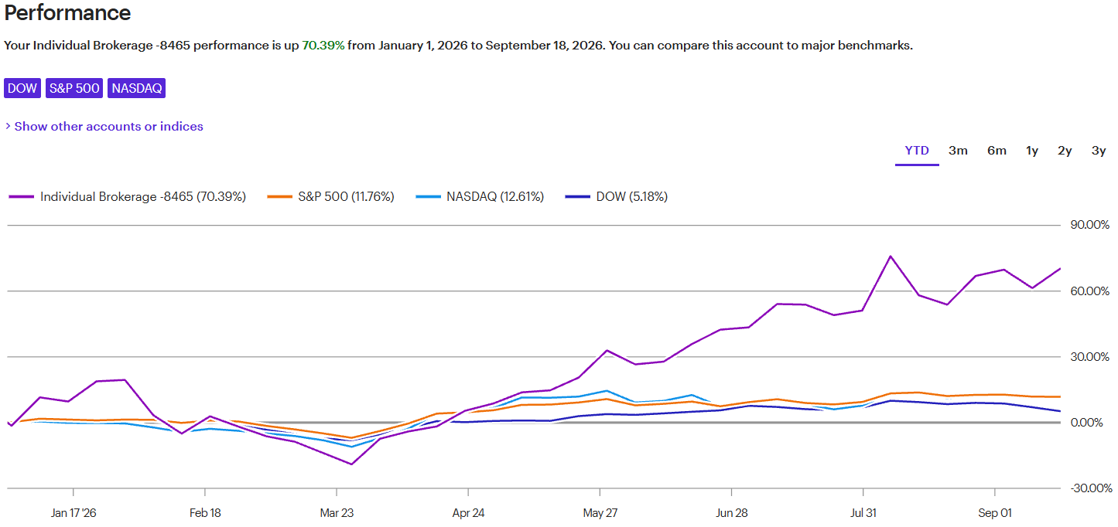The image size is (1118, 527).
Task: Switch to the 3m time range
Action: click(x=958, y=151)
